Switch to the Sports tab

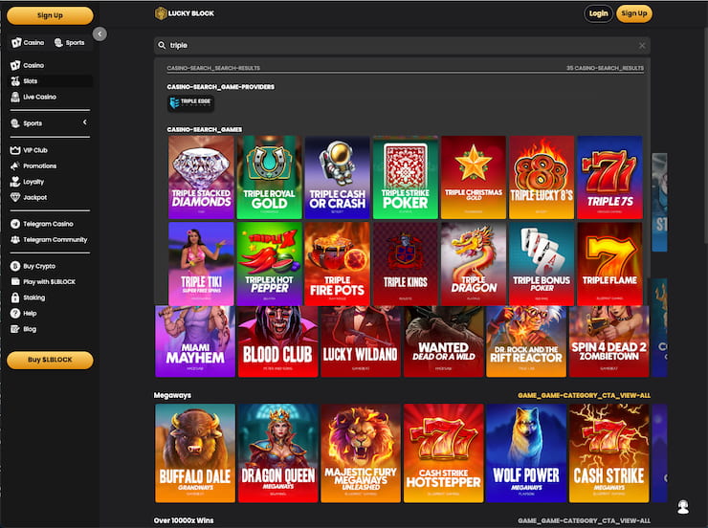click(x=69, y=43)
